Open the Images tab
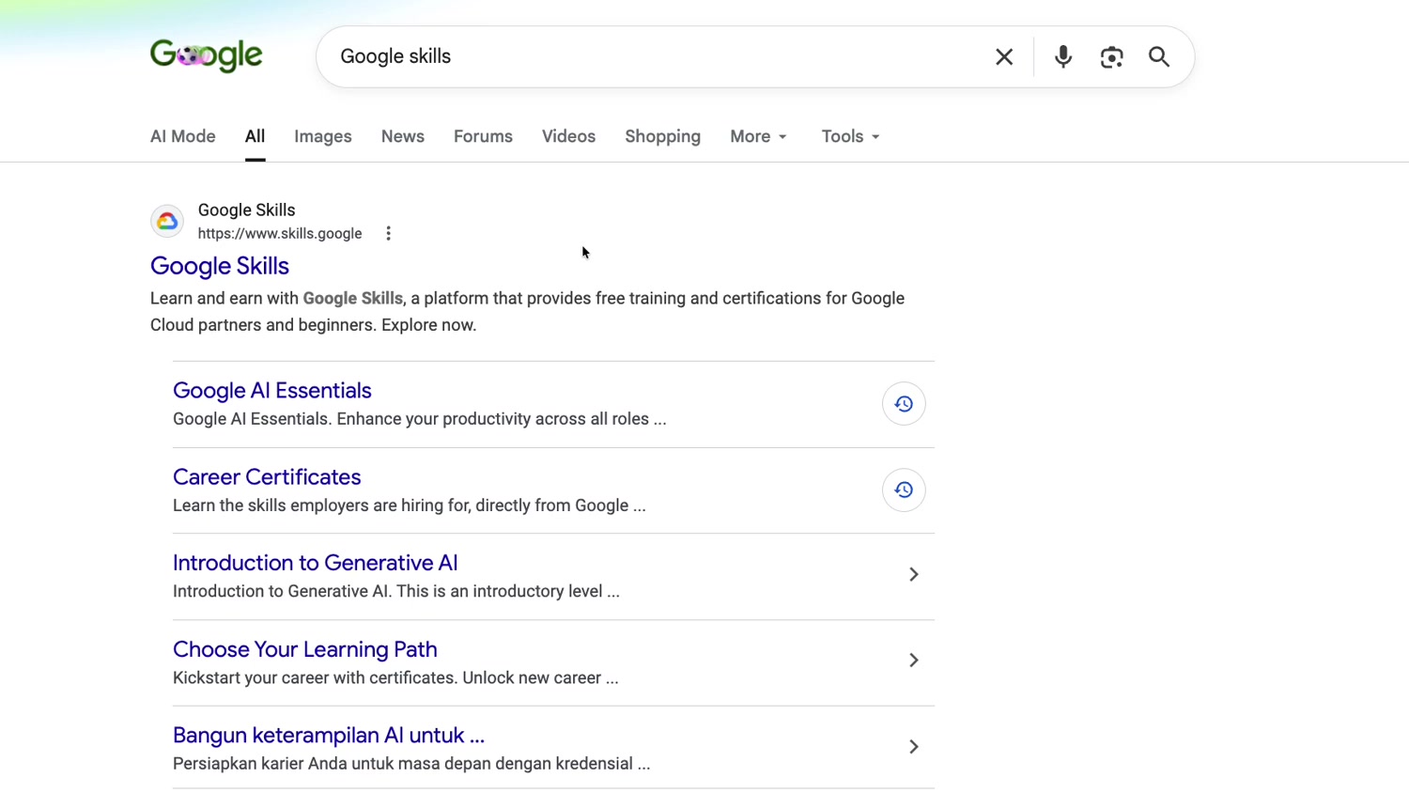Image resolution: width=1409 pixels, height=793 pixels. pyautogui.click(x=323, y=136)
